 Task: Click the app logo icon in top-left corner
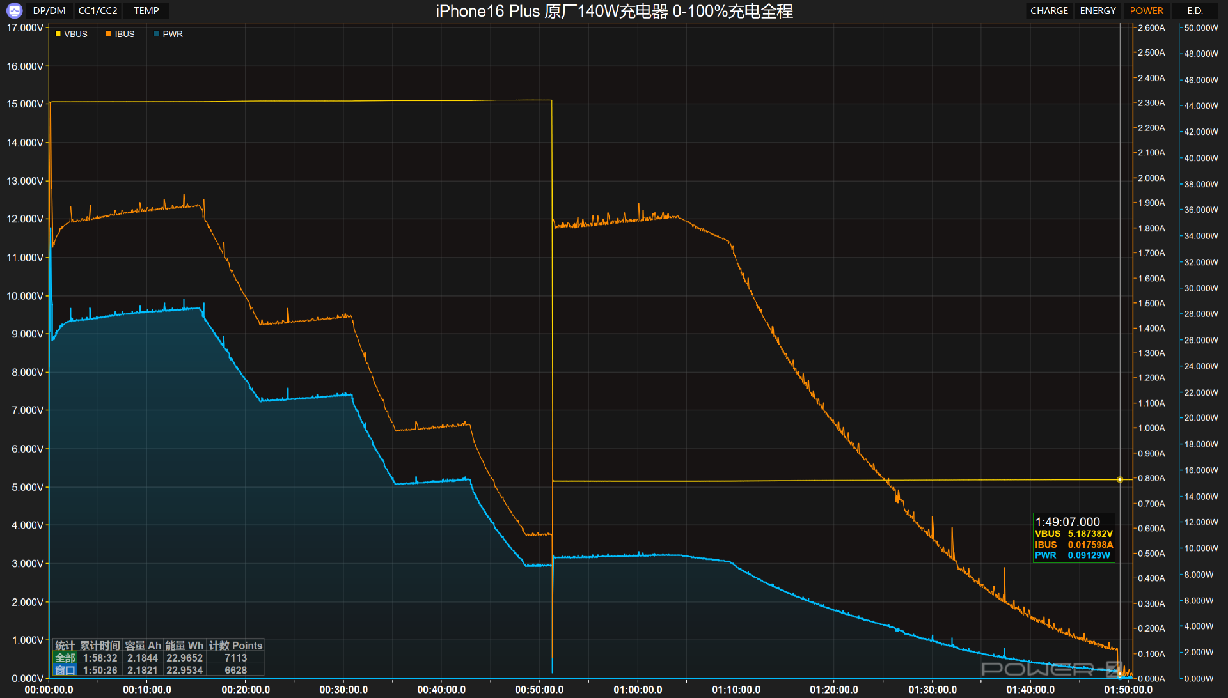click(x=14, y=10)
